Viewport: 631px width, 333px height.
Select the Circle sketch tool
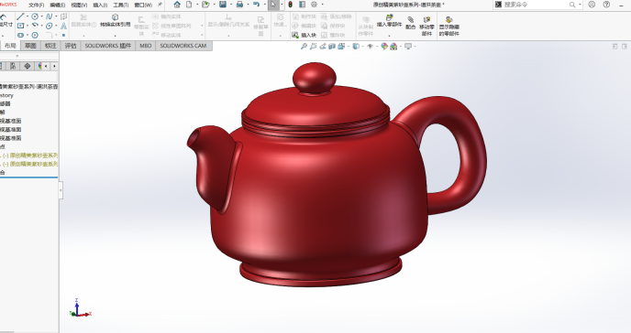(35, 16)
